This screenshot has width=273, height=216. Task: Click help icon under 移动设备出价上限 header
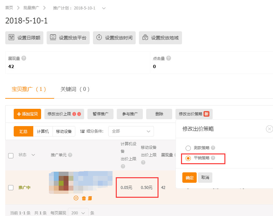pyautogui.click(x=143, y=162)
